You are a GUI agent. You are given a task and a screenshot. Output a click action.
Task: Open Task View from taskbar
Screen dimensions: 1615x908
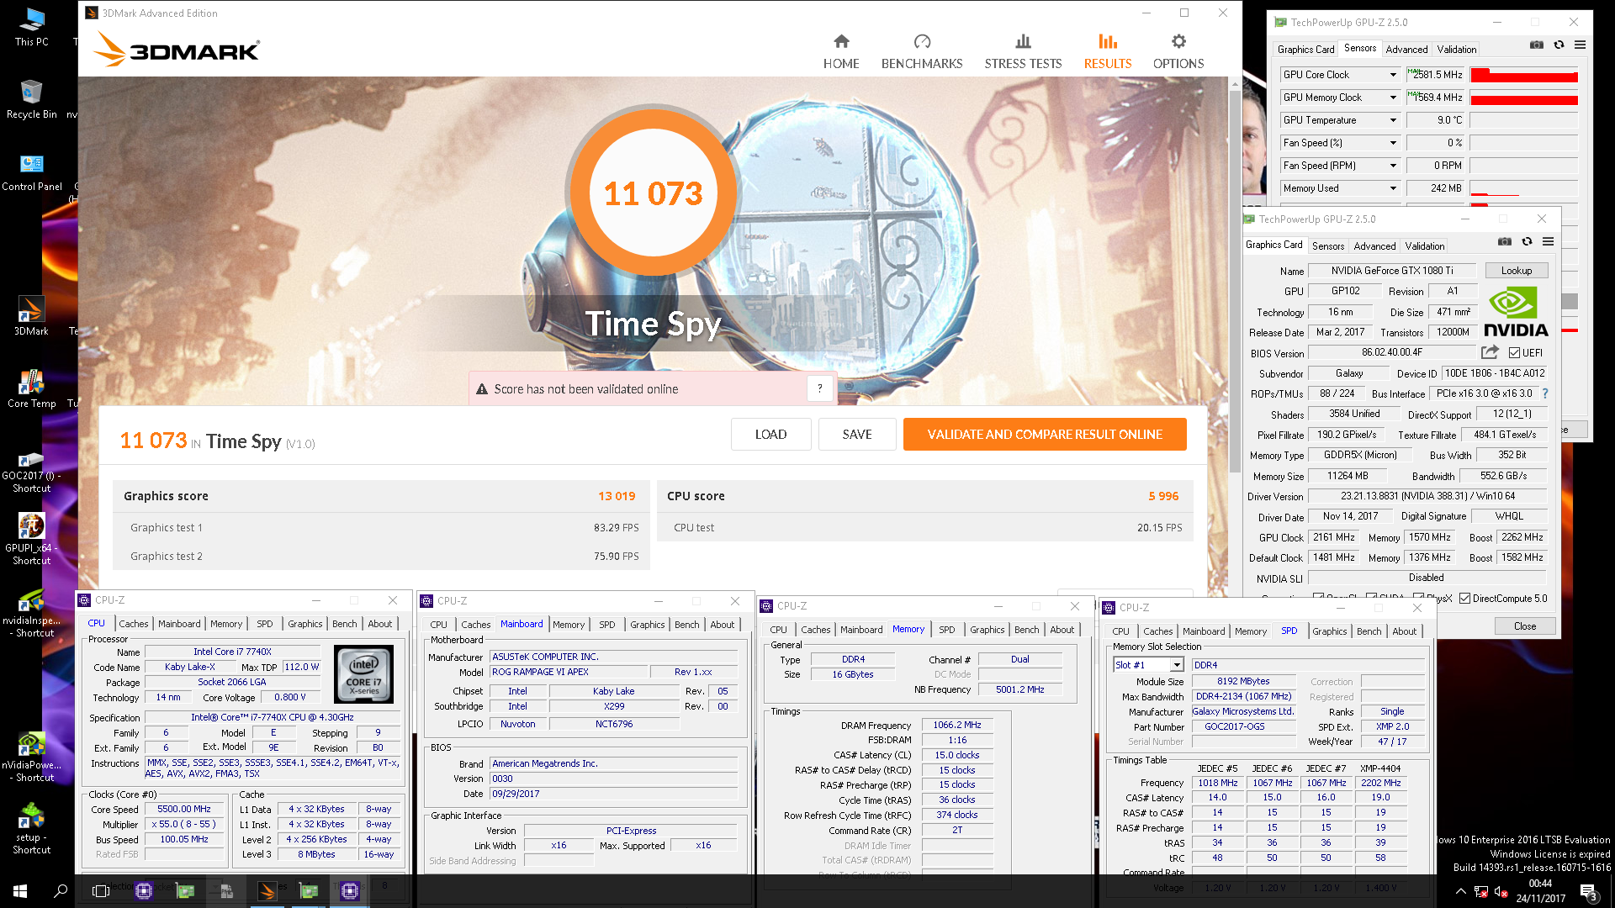101,891
